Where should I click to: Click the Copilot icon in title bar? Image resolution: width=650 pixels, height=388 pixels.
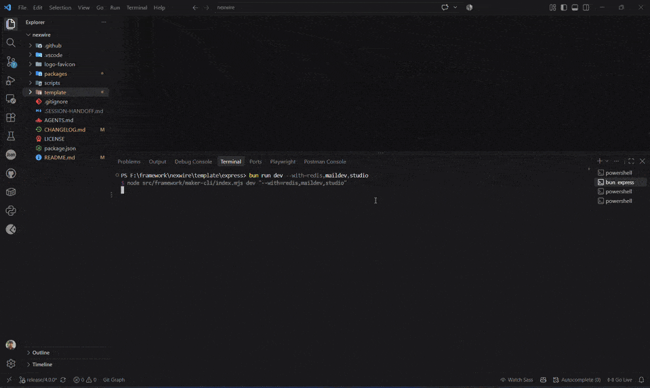[x=469, y=7]
